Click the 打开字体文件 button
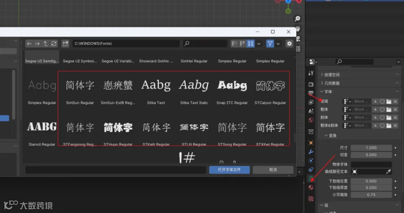 229,170
